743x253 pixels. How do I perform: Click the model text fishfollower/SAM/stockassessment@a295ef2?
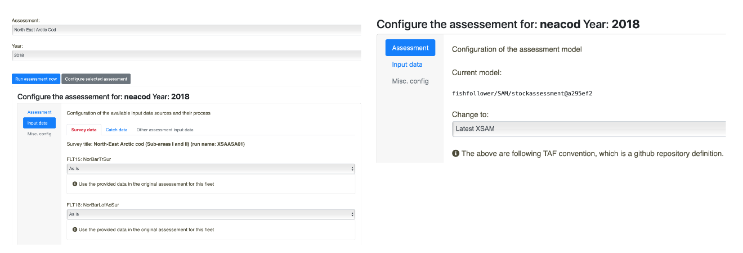coord(522,93)
